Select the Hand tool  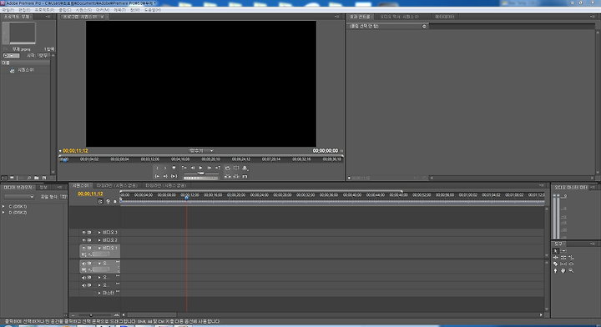tap(563, 270)
